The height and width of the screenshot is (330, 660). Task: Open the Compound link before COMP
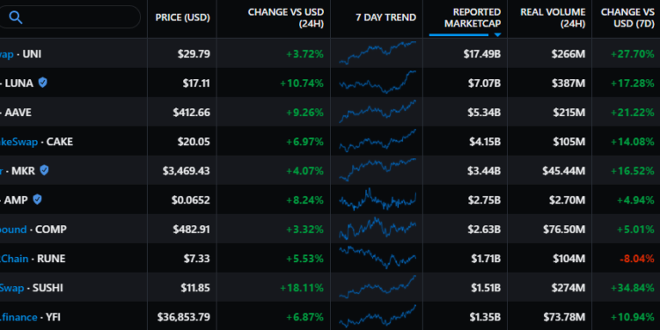point(13,230)
